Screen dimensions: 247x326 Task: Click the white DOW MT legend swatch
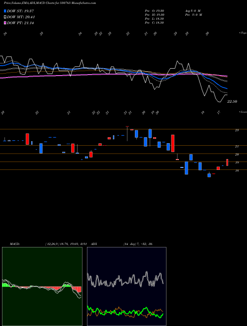[5, 17]
